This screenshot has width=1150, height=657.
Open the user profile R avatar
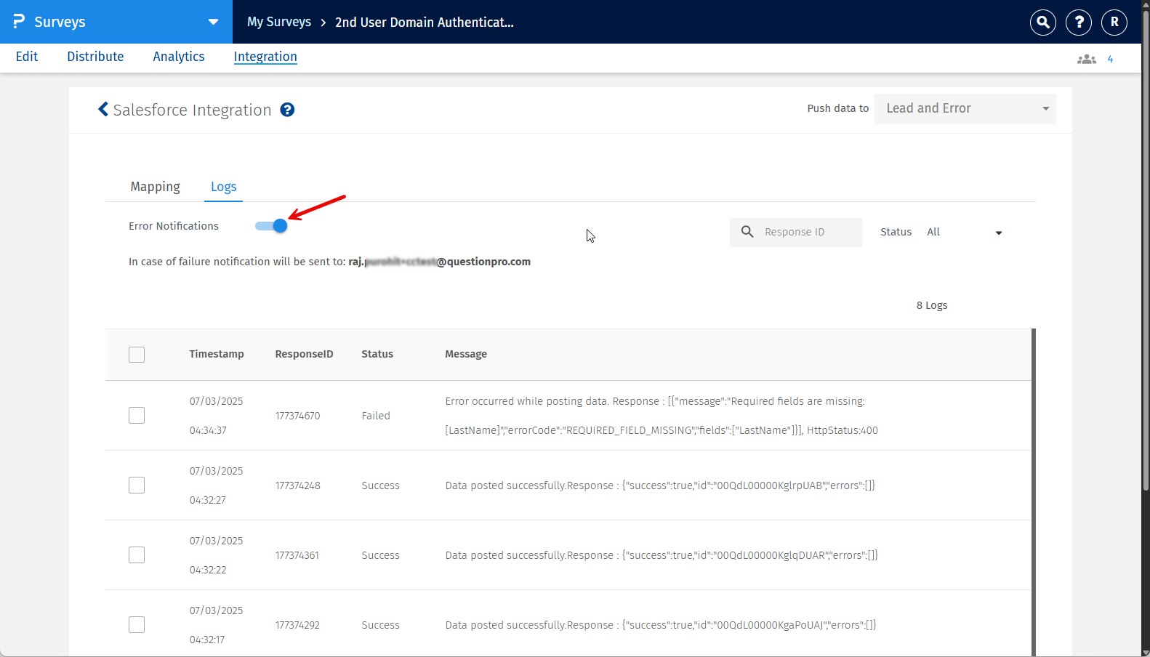tap(1114, 23)
